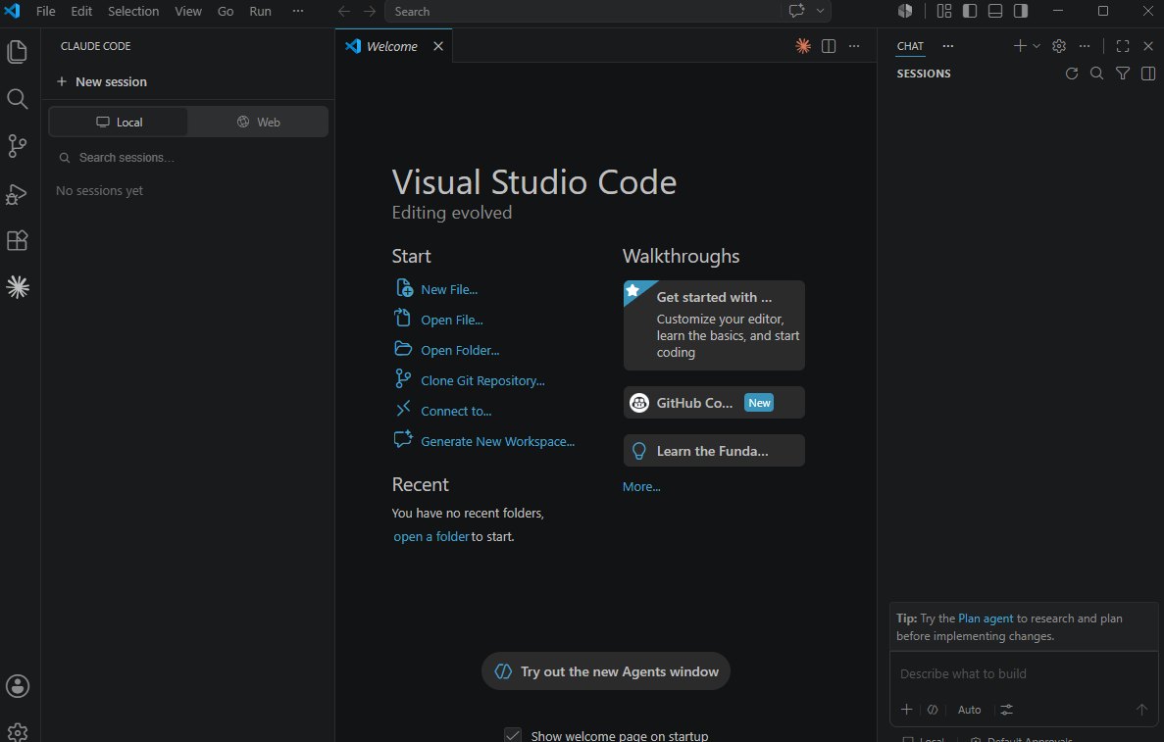
Task: Open the Explorer view in activity bar
Action: point(17,52)
